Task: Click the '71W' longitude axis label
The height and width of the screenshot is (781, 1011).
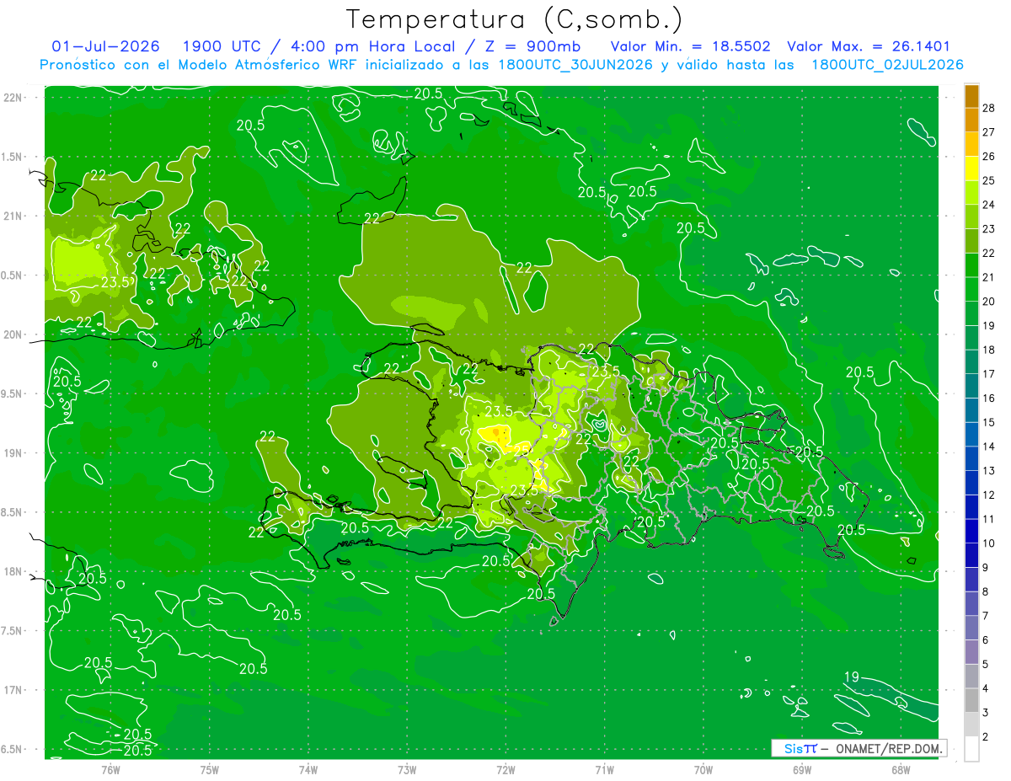Action: click(x=604, y=769)
